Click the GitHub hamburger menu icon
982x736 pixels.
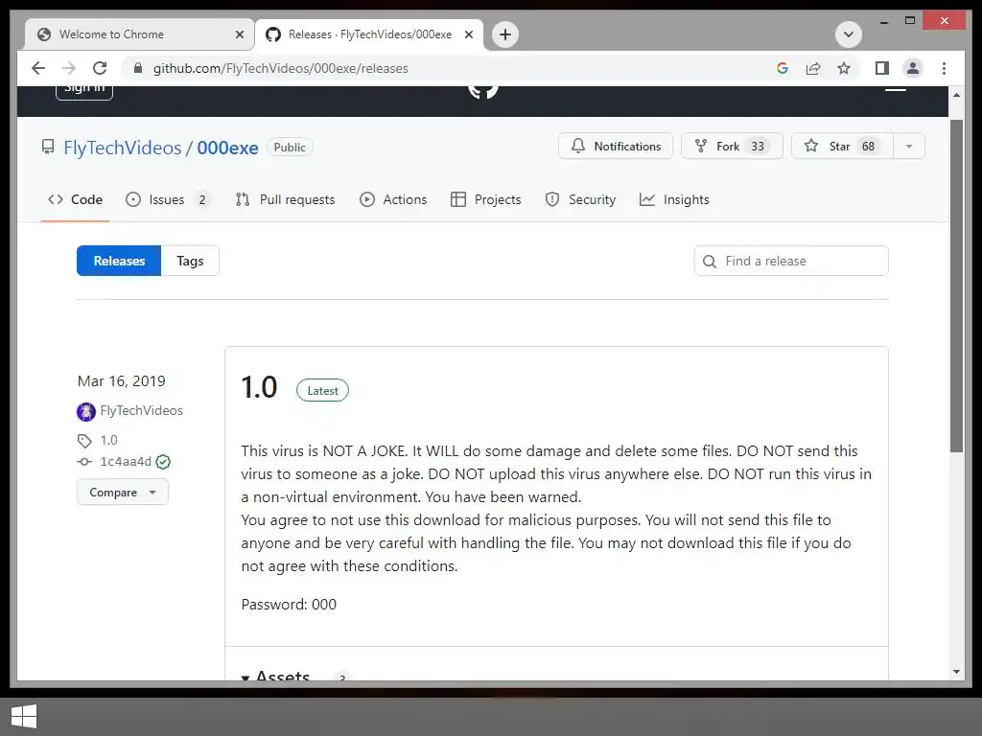(896, 89)
